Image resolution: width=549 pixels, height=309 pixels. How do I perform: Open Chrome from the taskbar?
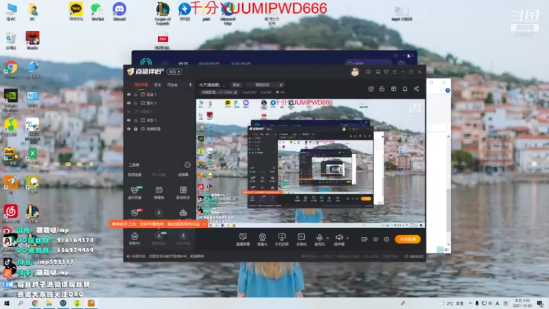[35, 304]
